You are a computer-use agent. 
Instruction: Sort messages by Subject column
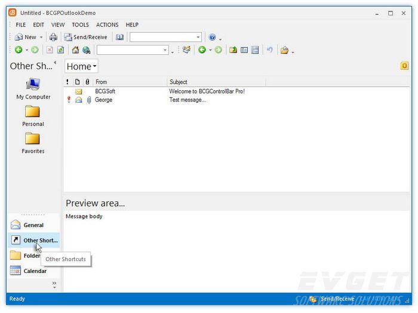(216, 82)
